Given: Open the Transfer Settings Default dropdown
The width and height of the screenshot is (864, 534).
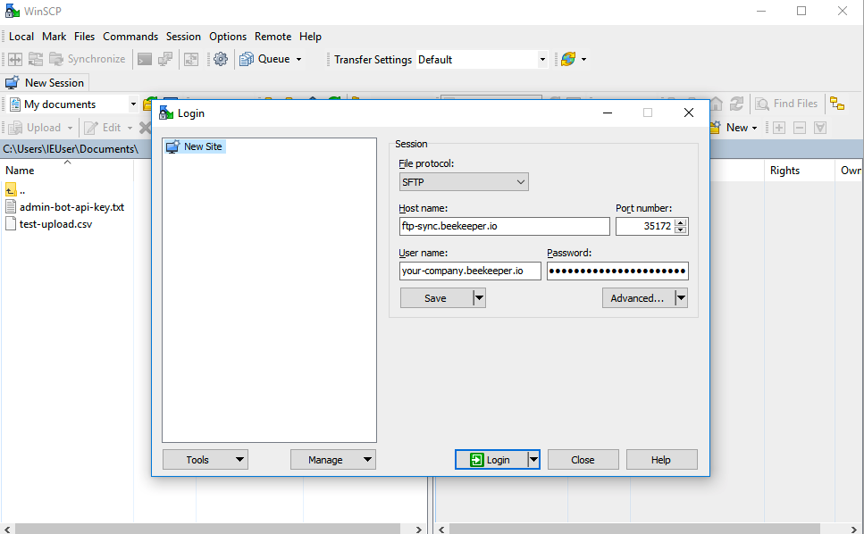Looking at the screenshot, I should pos(541,58).
